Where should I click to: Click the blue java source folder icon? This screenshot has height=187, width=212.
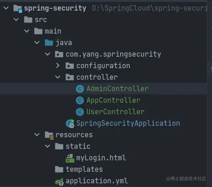pyautogui.click(x=49, y=43)
